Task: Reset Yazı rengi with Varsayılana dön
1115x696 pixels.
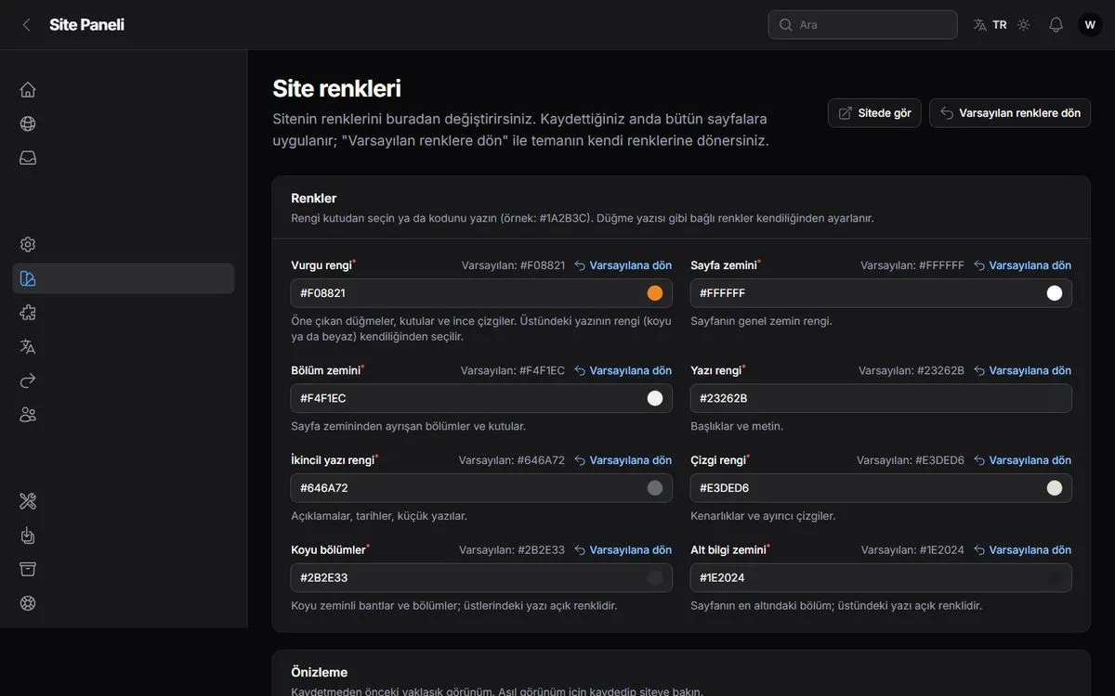Action: click(1022, 370)
